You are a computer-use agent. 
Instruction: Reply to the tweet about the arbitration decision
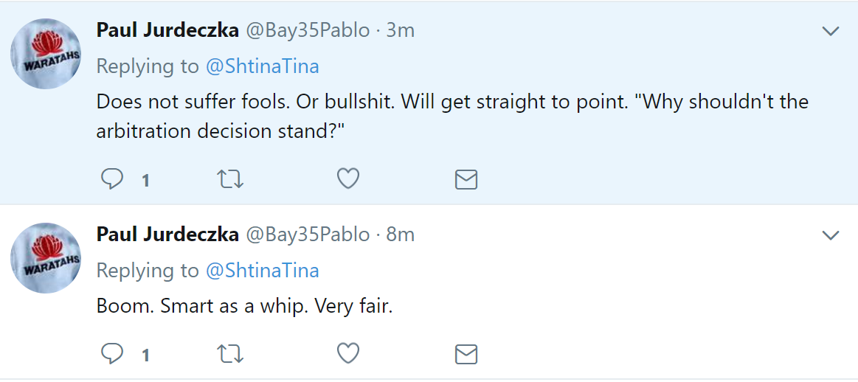click(x=113, y=179)
